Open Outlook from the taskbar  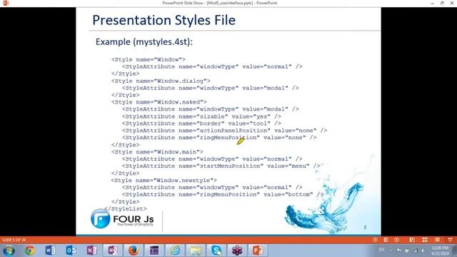coord(71,251)
